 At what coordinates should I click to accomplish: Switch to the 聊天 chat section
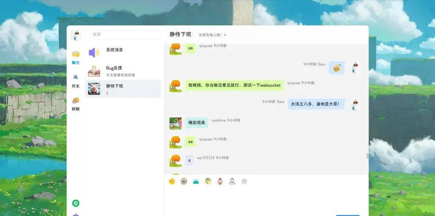click(75, 58)
